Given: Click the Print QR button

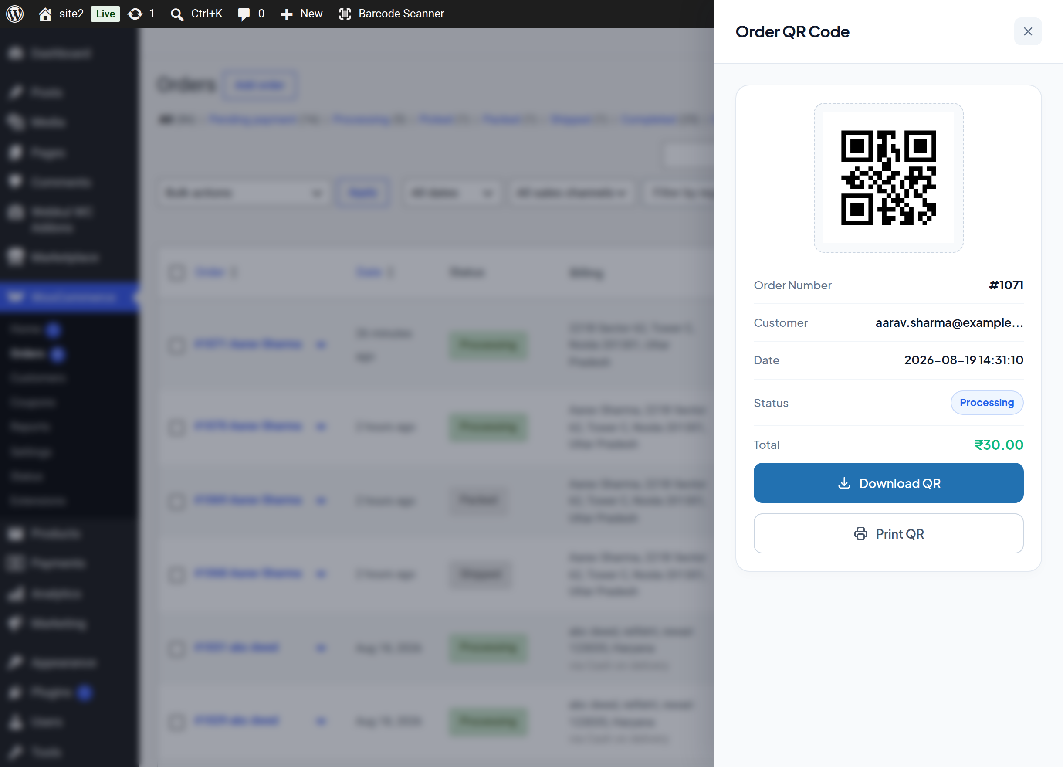Looking at the screenshot, I should [x=888, y=533].
